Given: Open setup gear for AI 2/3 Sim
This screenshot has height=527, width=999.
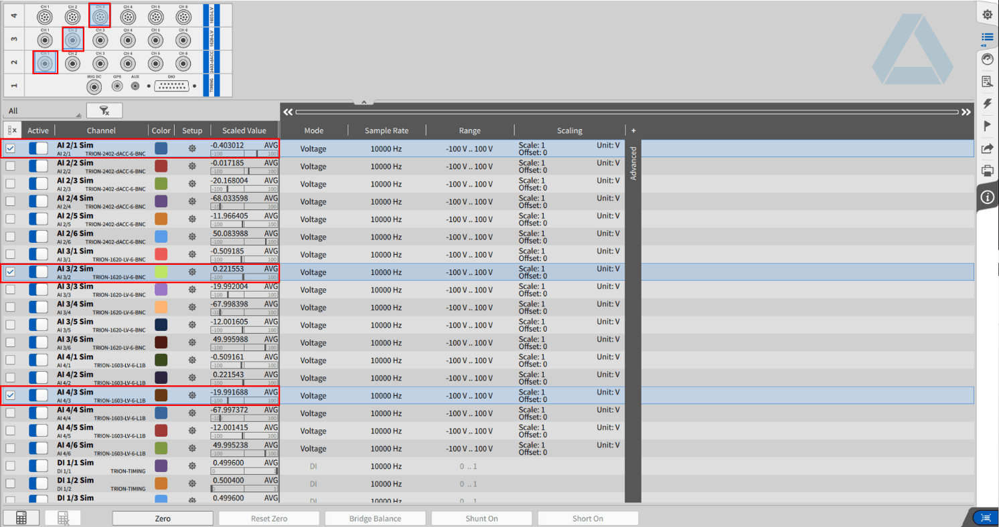Looking at the screenshot, I should pos(192,184).
